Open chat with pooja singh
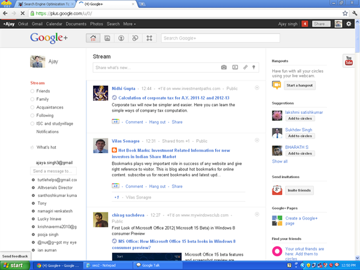This screenshot has height=270, width=360. [x=48, y=235]
